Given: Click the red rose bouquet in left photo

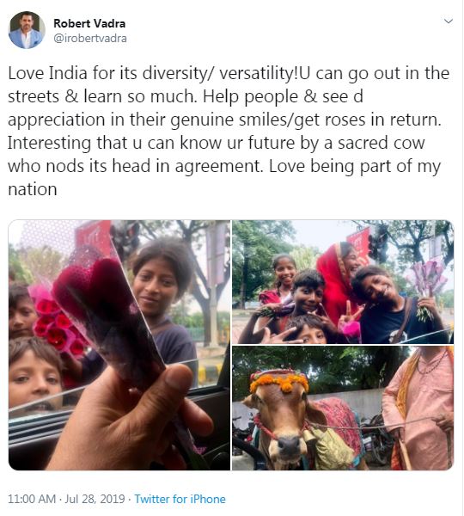Looking at the screenshot, I should (58, 324).
